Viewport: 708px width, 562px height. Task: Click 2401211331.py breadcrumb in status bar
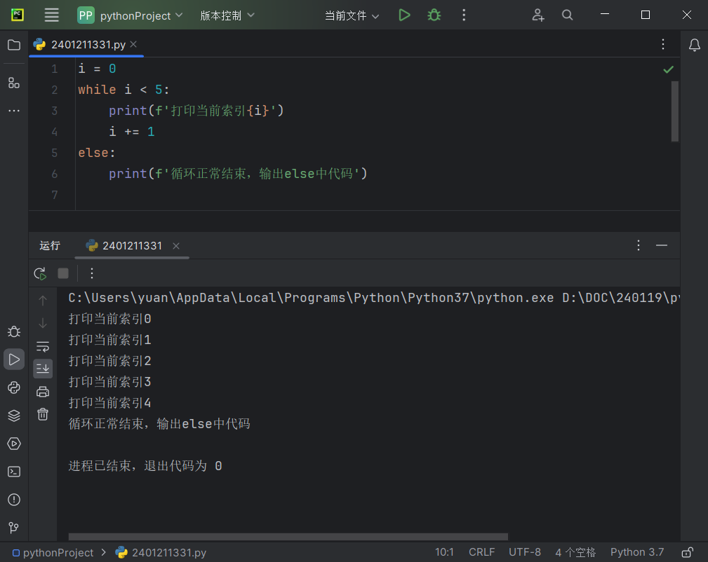coord(161,552)
